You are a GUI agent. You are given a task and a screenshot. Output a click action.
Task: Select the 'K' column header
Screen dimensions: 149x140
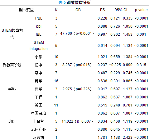(x=56, y=10)
